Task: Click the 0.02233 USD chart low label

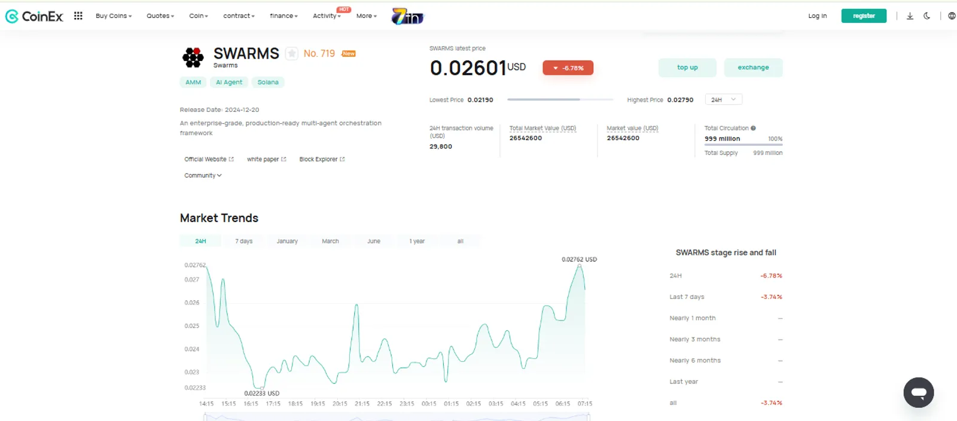Action: [x=261, y=393]
